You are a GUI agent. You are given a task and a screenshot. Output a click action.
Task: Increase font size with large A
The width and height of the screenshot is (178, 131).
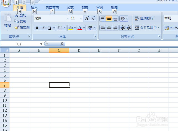87,18
